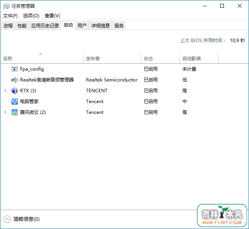Click the Realtek Semiconductor publisher cell
Screen dimensions: 249x229
point(112,80)
